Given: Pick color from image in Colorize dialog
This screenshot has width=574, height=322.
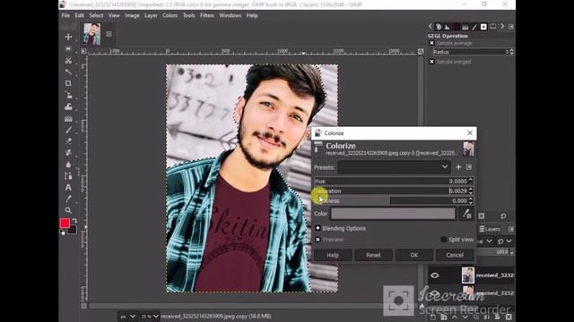Looking at the screenshot, I should [x=466, y=214].
